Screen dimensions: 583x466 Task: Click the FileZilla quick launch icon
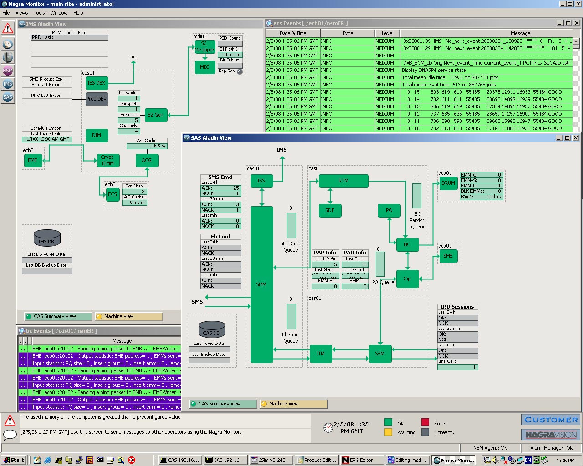(x=90, y=460)
